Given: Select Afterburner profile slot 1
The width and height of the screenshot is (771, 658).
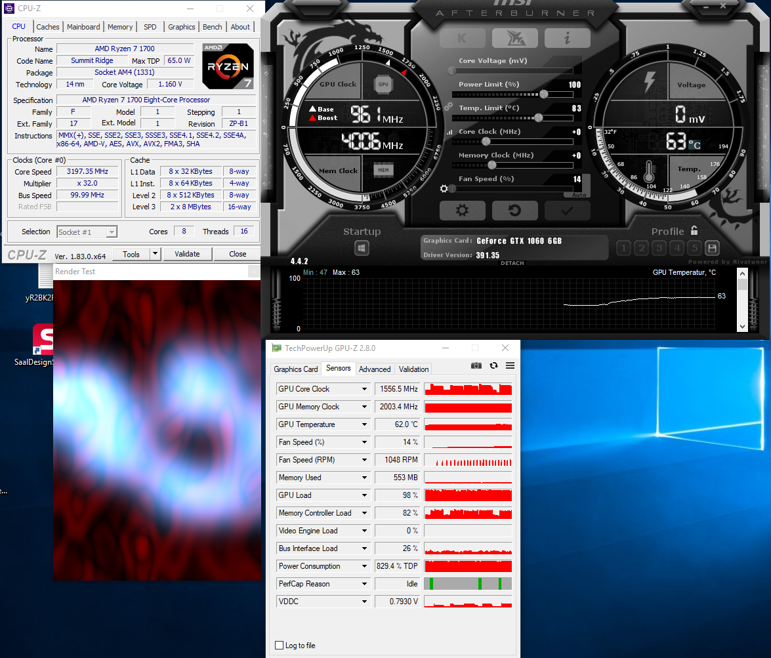Looking at the screenshot, I should [x=623, y=248].
